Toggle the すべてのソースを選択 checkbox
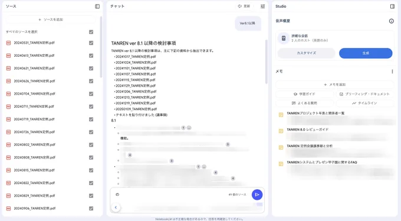Viewport: 401px width, 221px height. (x=91, y=32)
